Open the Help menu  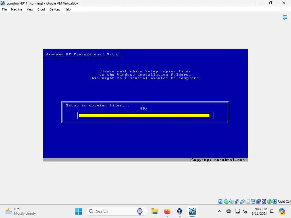tap(67, 9)
